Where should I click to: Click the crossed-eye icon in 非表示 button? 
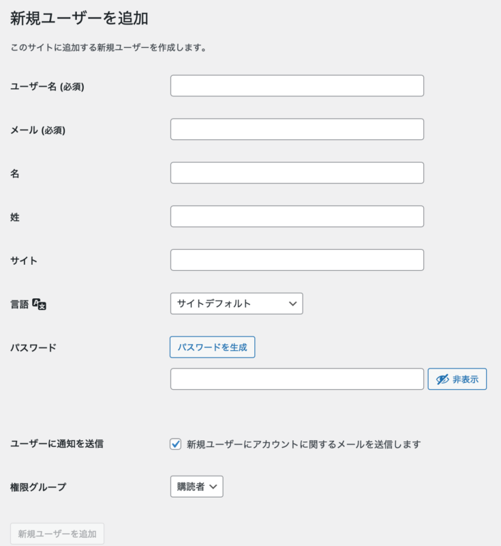click(x=442, y=379)
